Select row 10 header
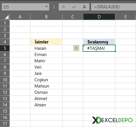This screenshot has width=136, height=127. coord(5,80)
